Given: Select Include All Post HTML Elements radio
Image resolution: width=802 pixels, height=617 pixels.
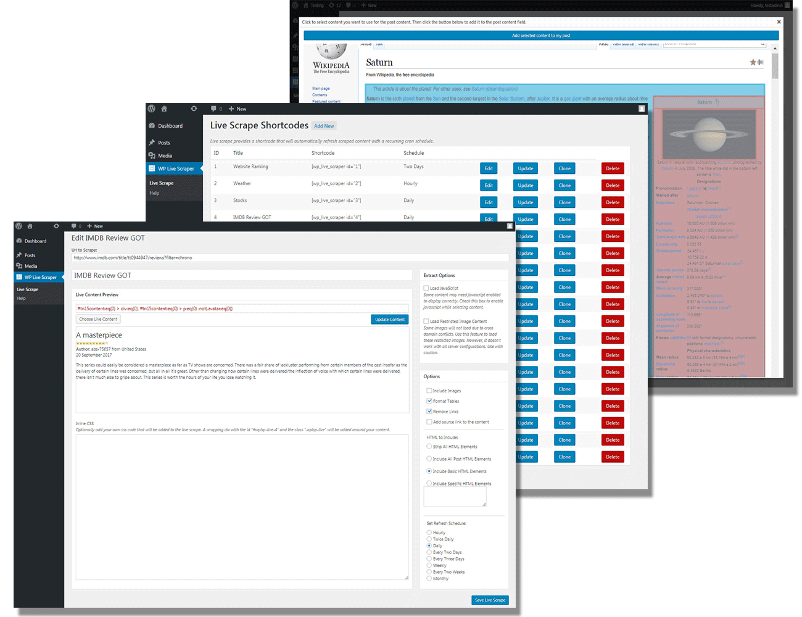Looking at the screenshot, I should click(x=429, y=458).
